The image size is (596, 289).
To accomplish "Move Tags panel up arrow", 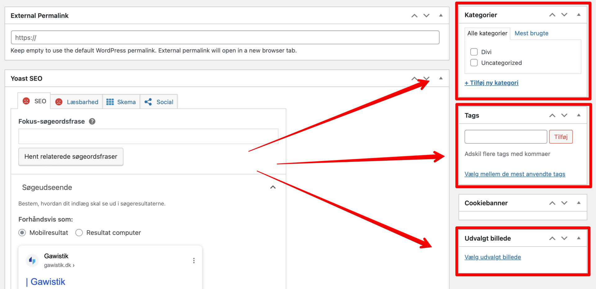I will tap(552, 116).
